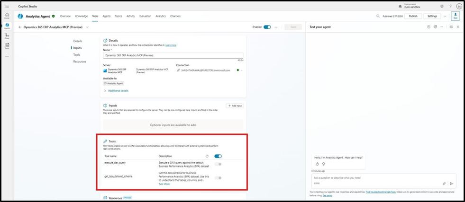Click the Settings button
The width and height of the screenshot is (465, 202).
pos(432,16)
